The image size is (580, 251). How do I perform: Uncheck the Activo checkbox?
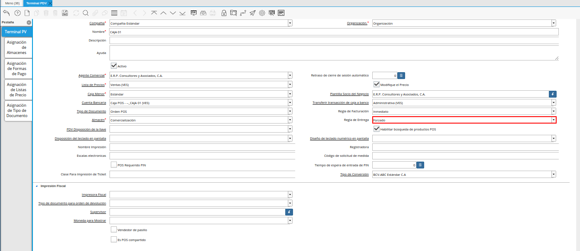coord(114,66)
